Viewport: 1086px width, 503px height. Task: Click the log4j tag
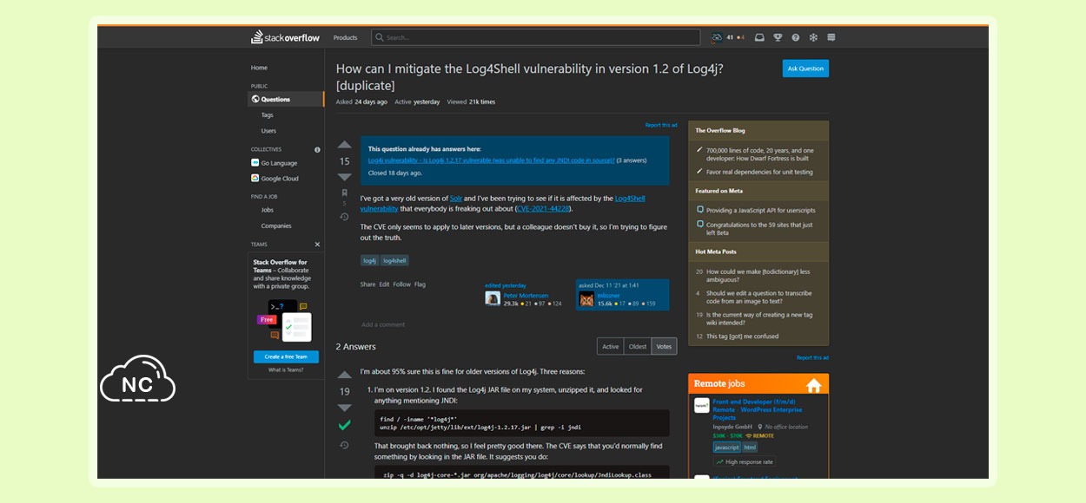[x=370, y=260]
